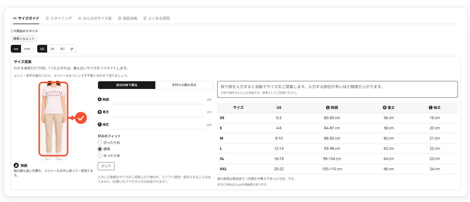Click the red checkmark circle icon

coord(81,118)
